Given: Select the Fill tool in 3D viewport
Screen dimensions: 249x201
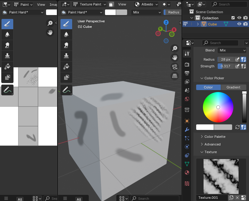Looking at the screenshot, I should (66, 66).
